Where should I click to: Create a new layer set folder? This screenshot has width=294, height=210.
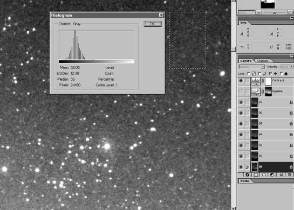pos(264,174)
